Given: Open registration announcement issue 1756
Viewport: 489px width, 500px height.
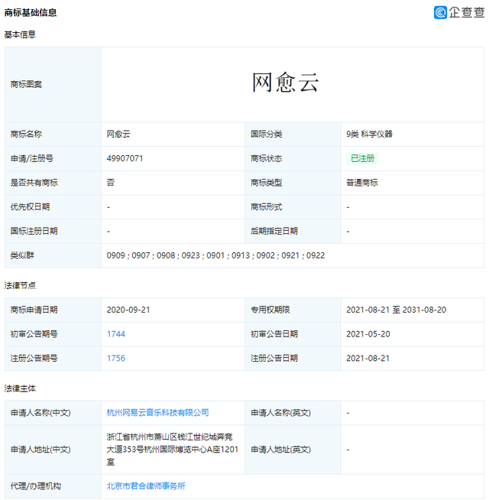Looking at the screenshot, I should click(116, 358).
